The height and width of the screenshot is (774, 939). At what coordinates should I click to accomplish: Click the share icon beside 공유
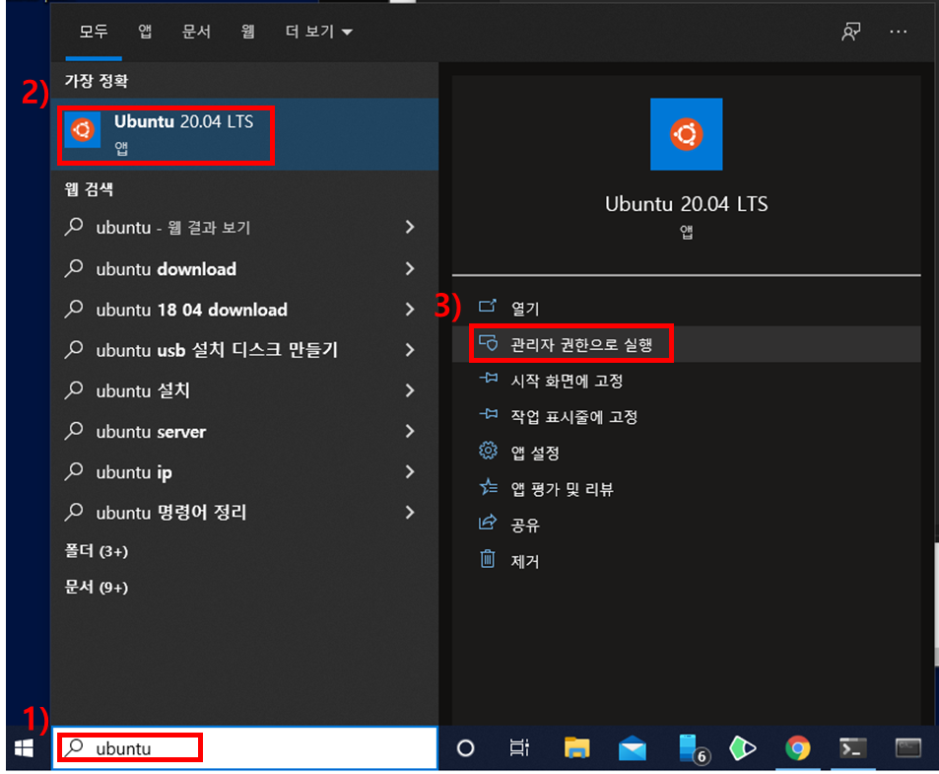tap(488, 523)
